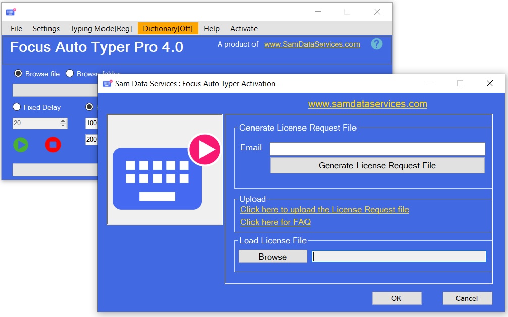This screenshot has height=317, width=508.
Task: Click the Generate License Request File button
Action: 377,165
